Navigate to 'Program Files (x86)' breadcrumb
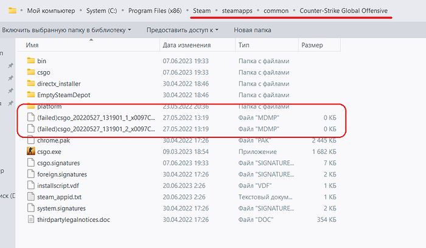Viewport: 426px width, 248px height. [x=155, y=11]
